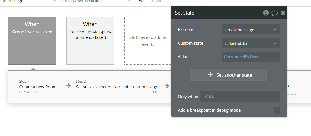
Task: Click the Only when condition field
Action: (x=240, y=96)
